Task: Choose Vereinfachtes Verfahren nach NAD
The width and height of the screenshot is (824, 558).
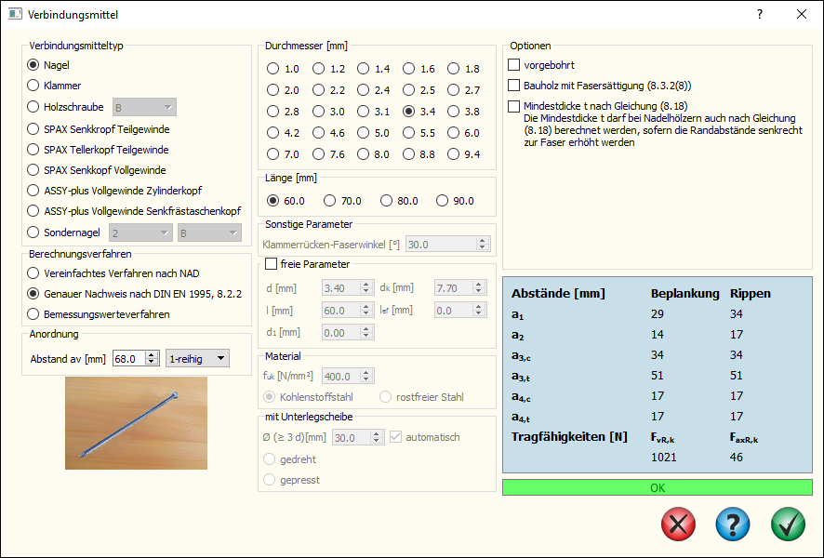Action: pyautogui.click(x=34, y=273)
